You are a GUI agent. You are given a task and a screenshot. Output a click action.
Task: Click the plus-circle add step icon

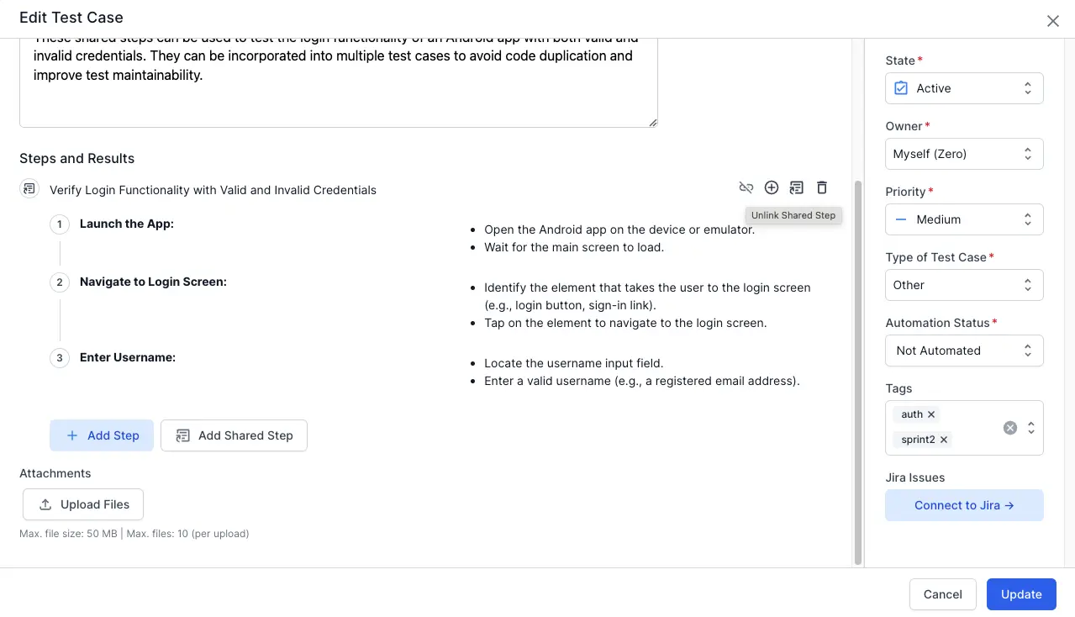point(772,187)
